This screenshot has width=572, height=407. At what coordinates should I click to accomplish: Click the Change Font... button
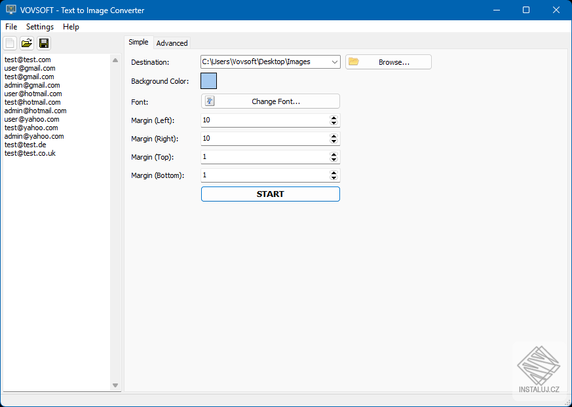coord(271,101)
